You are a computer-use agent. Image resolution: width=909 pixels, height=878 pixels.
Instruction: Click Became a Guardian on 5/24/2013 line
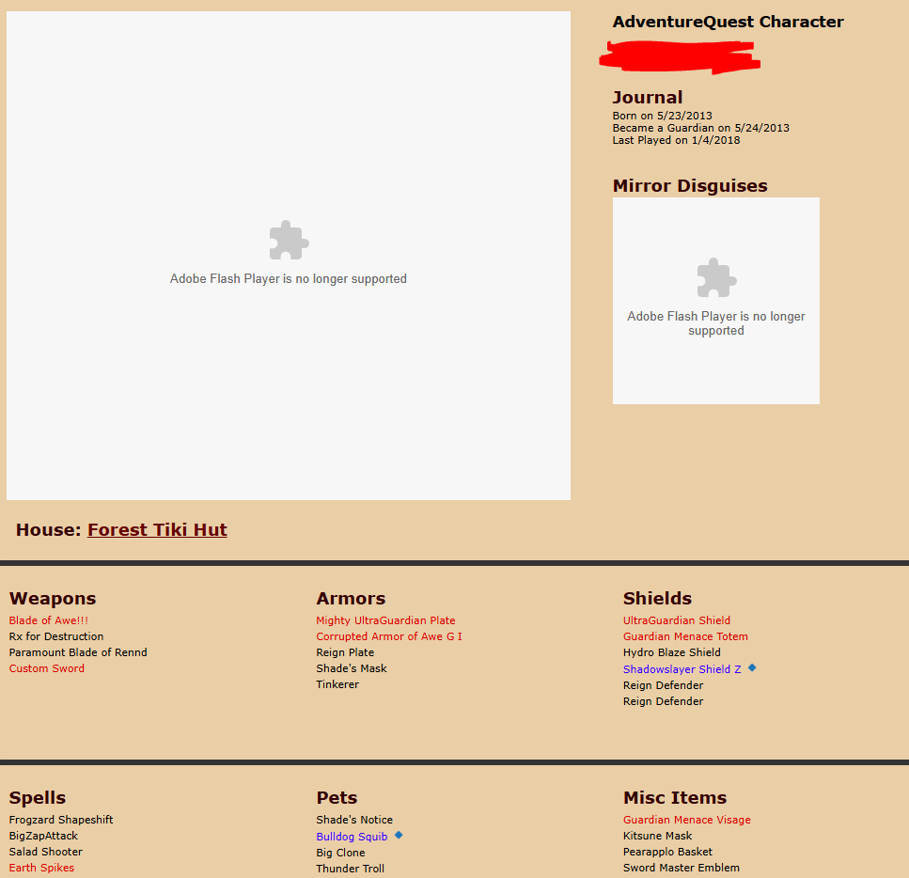(x=701, y=128)
